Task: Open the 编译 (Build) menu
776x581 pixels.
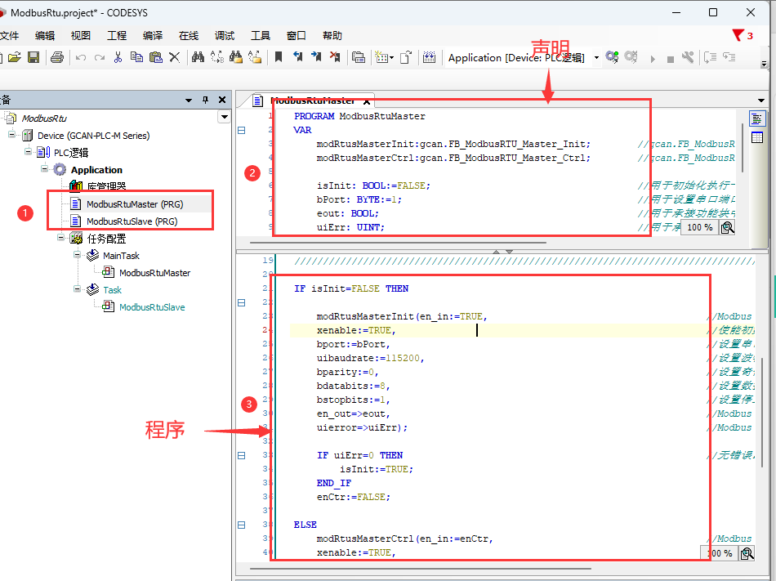Action: point(153,35)
